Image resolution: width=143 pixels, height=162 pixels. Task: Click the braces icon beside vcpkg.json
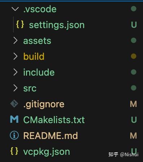click(x=14, y=151)
